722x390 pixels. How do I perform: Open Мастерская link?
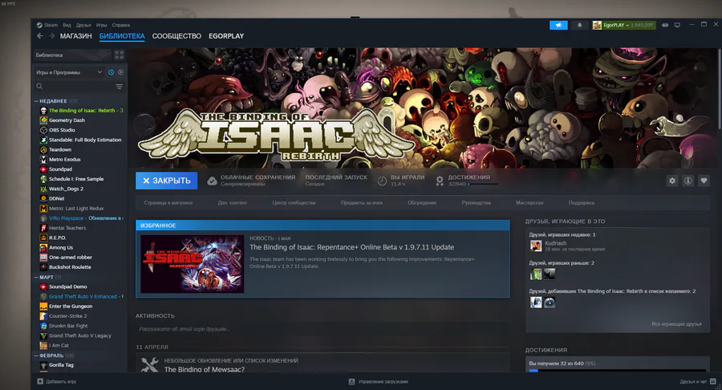pos(529,202)
